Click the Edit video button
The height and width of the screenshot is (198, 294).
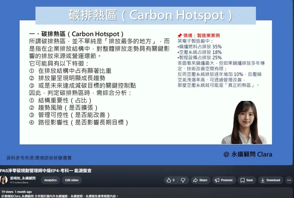tap(72, 180)
